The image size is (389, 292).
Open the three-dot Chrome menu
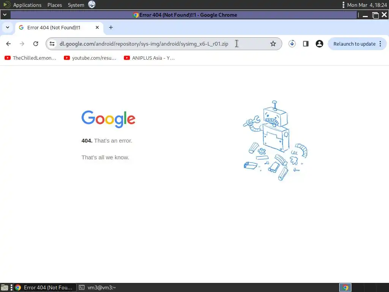[x=380, y=44]
